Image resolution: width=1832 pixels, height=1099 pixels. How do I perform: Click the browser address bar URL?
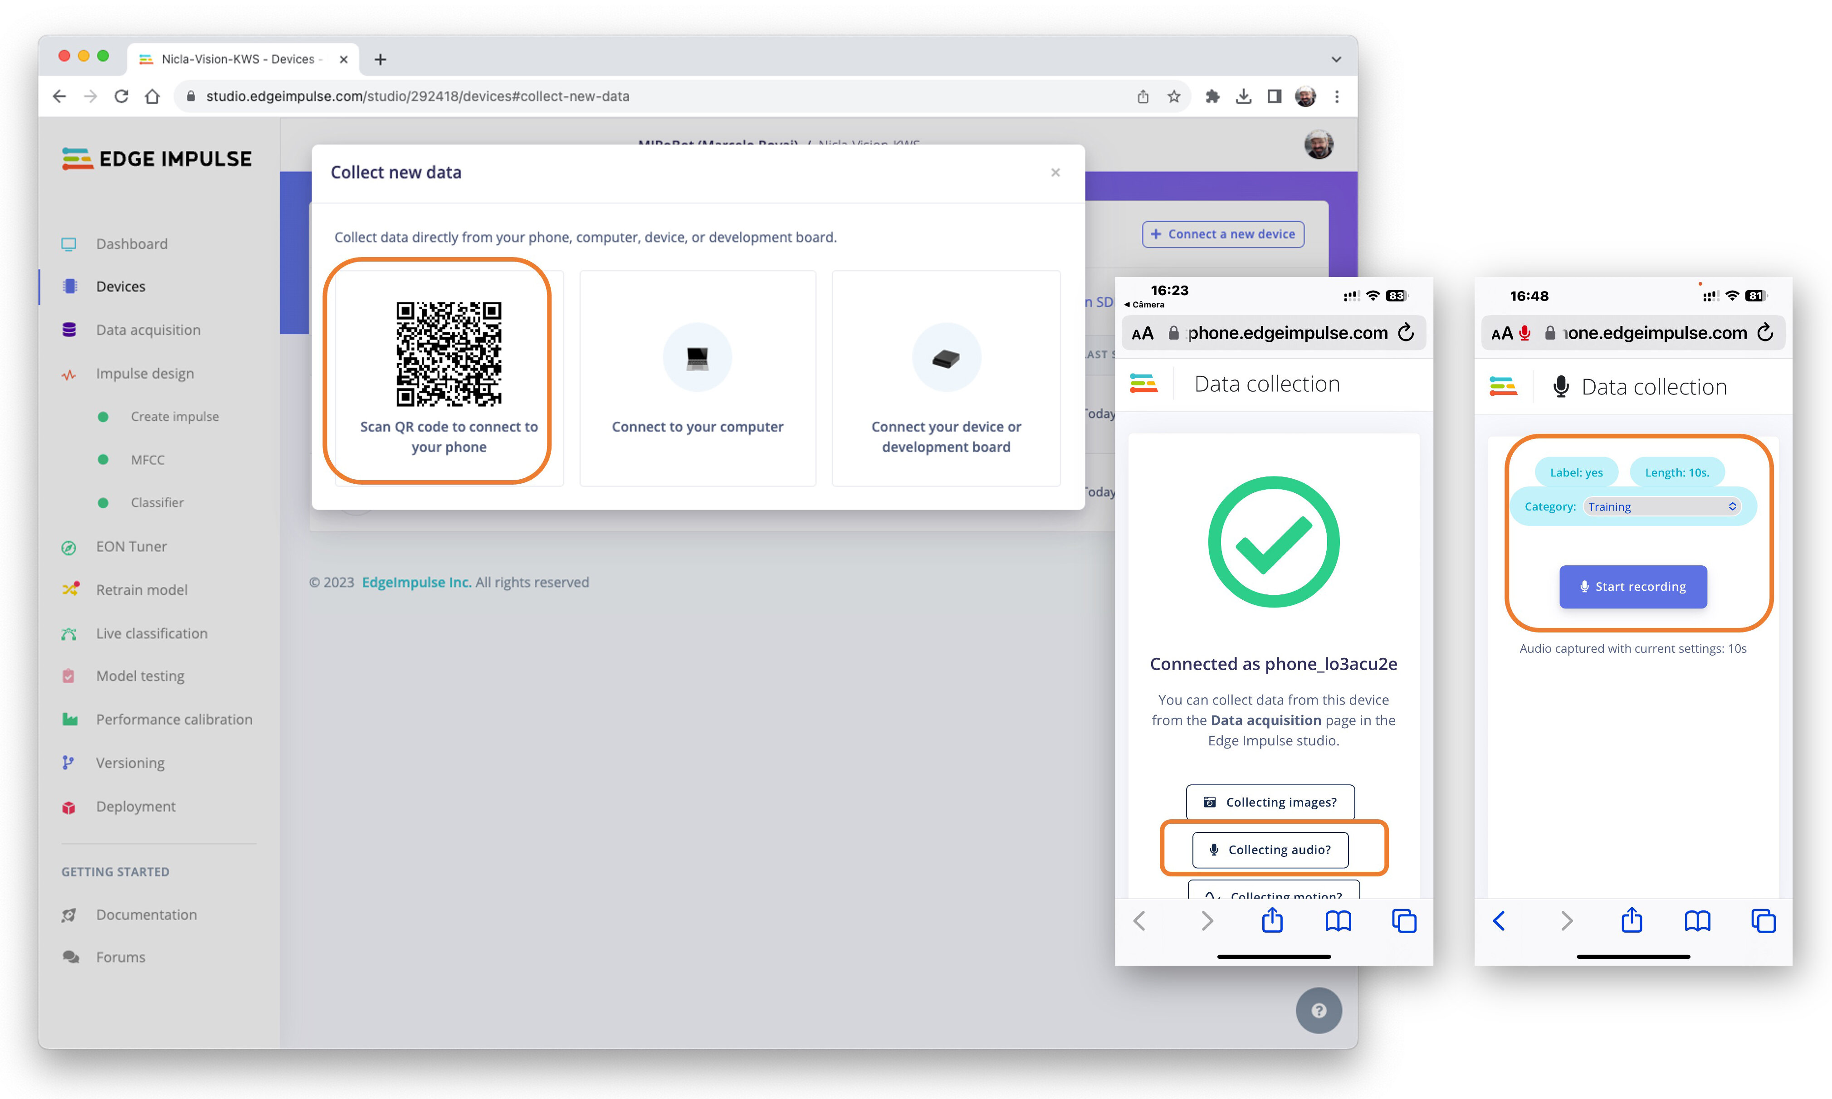coord(417,96)
